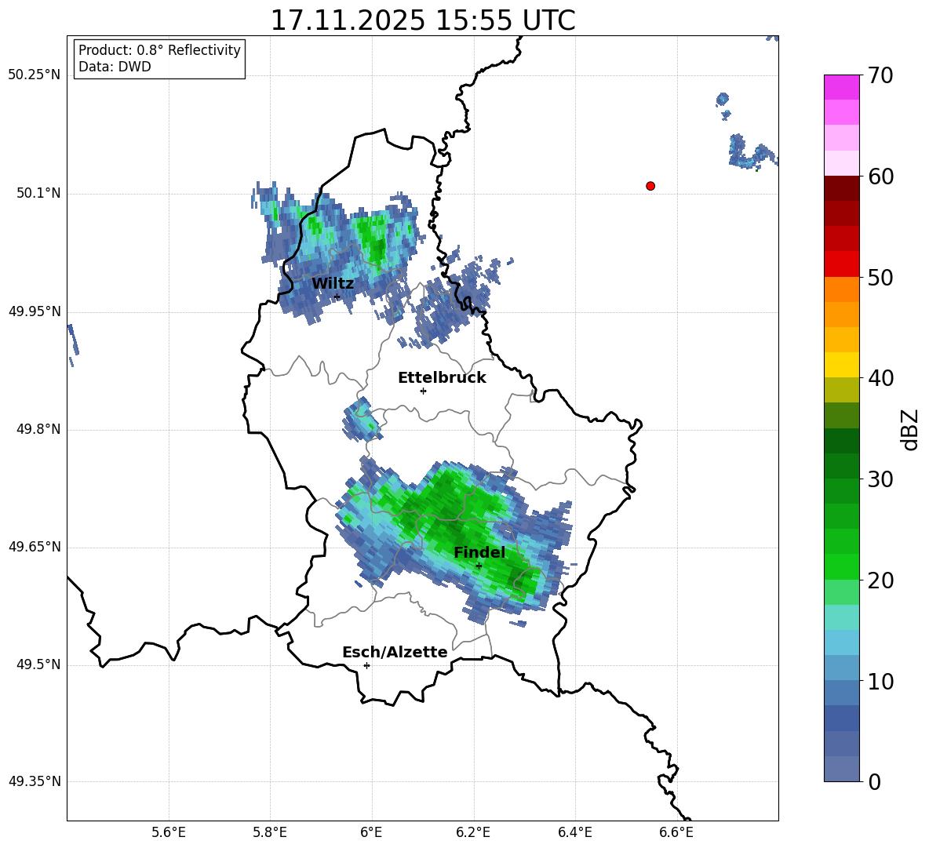929x848 pixels.
Task: Click the 6°E longitude label
Action: [x=371, y=832]
